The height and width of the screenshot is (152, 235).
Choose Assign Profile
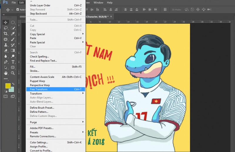point(56,147)
